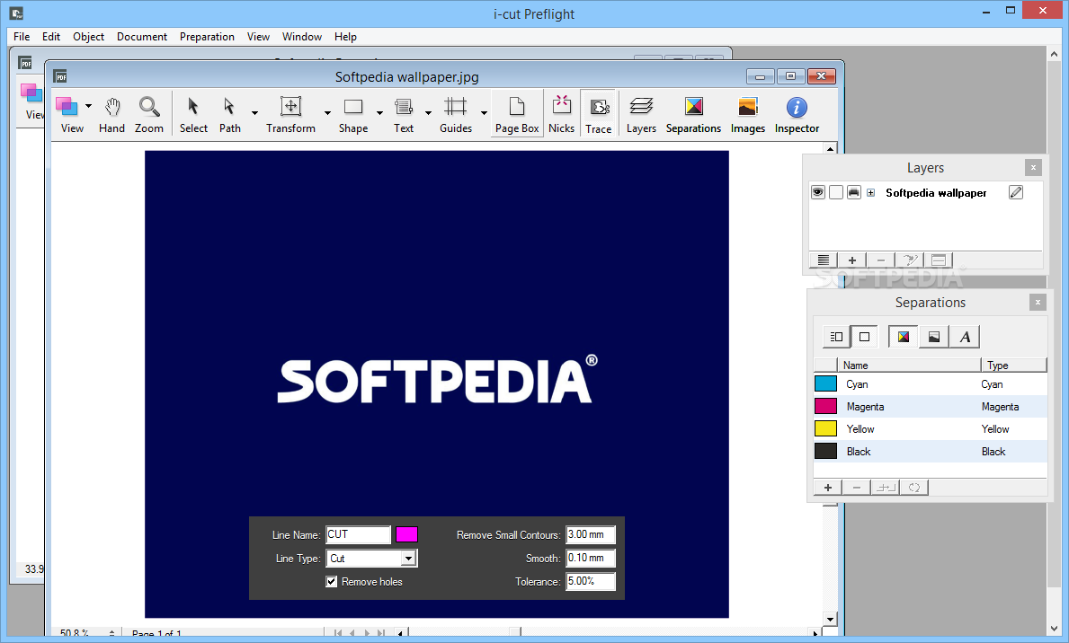Image resolution: width=1069 pixels, height=643 pixels.
Task: Close the Layers panel
Action: (1034, 168)
